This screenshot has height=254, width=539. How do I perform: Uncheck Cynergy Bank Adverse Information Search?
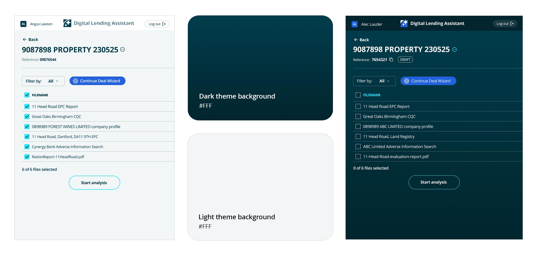point(27,147)
